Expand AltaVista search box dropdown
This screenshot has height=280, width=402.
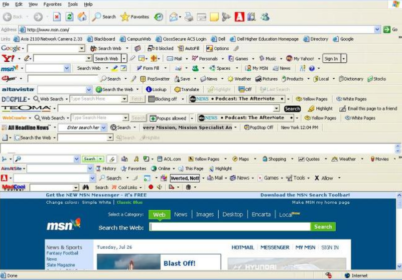pos(89,90)
